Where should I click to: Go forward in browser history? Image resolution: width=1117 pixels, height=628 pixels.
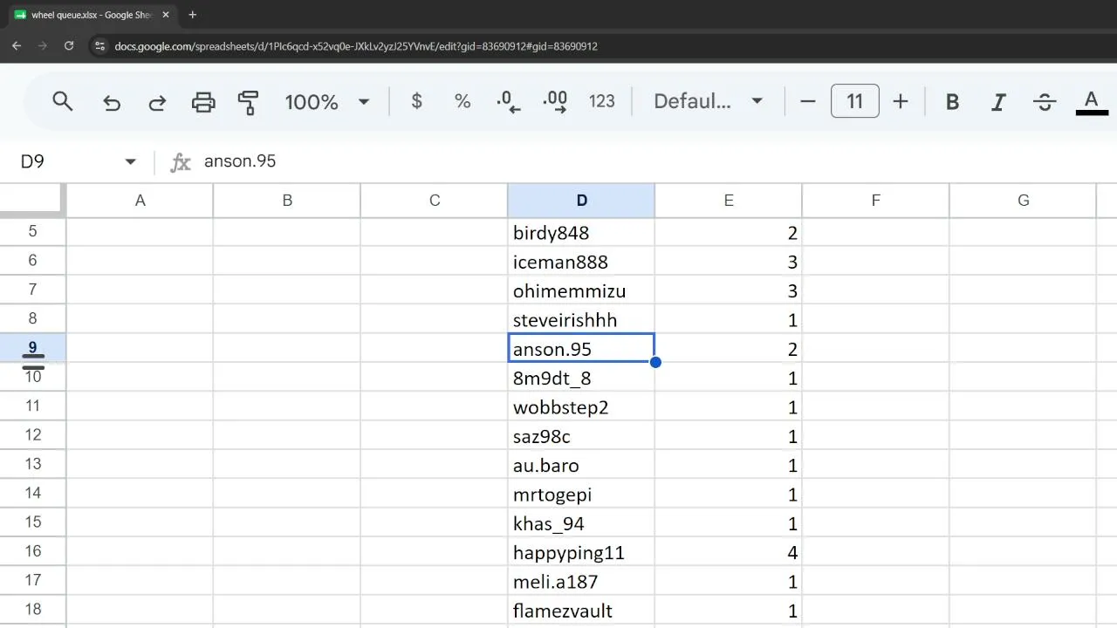click(42, 46)
